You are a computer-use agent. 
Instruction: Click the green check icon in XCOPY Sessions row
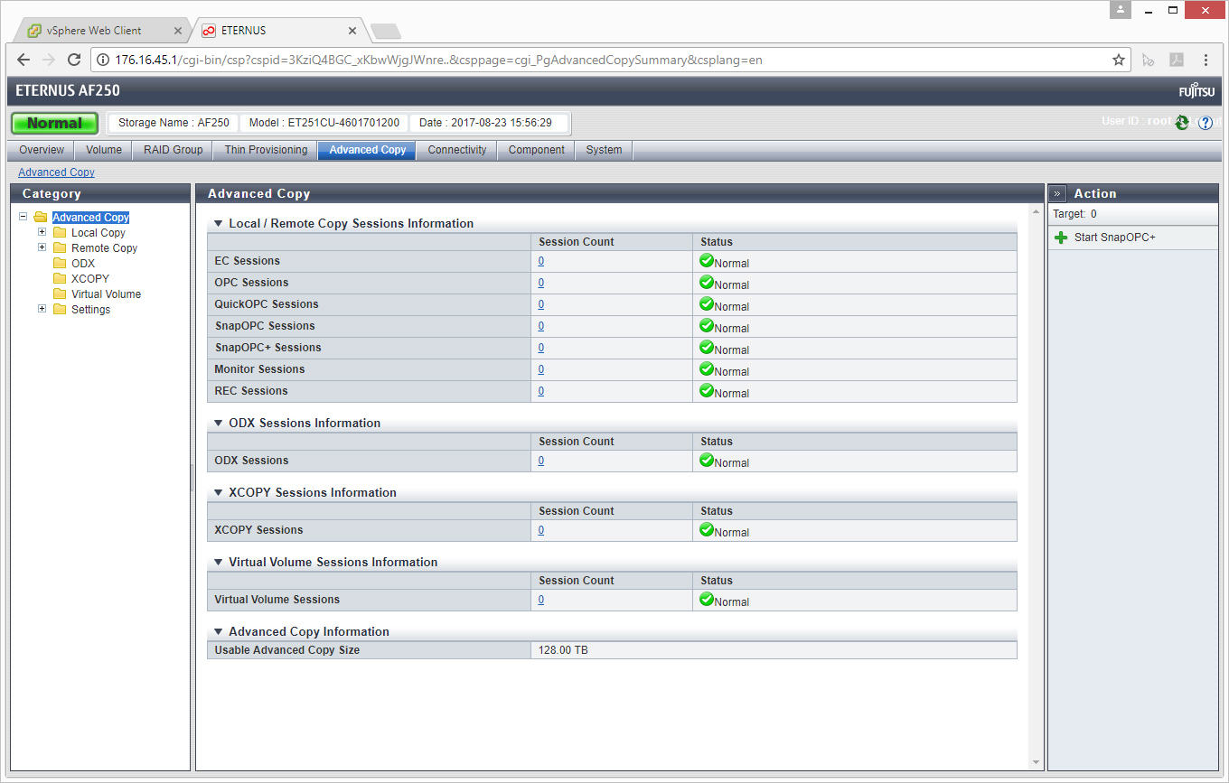click(707, 529)
